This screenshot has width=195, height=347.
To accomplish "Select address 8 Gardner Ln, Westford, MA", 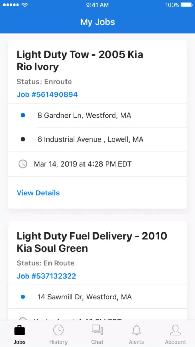I will (x=84, y=115).
